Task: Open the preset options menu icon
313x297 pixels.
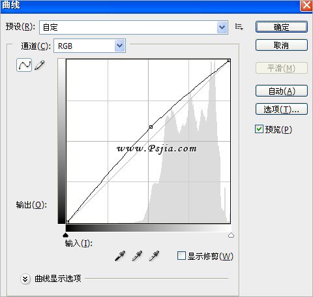Action: point(239,27)
